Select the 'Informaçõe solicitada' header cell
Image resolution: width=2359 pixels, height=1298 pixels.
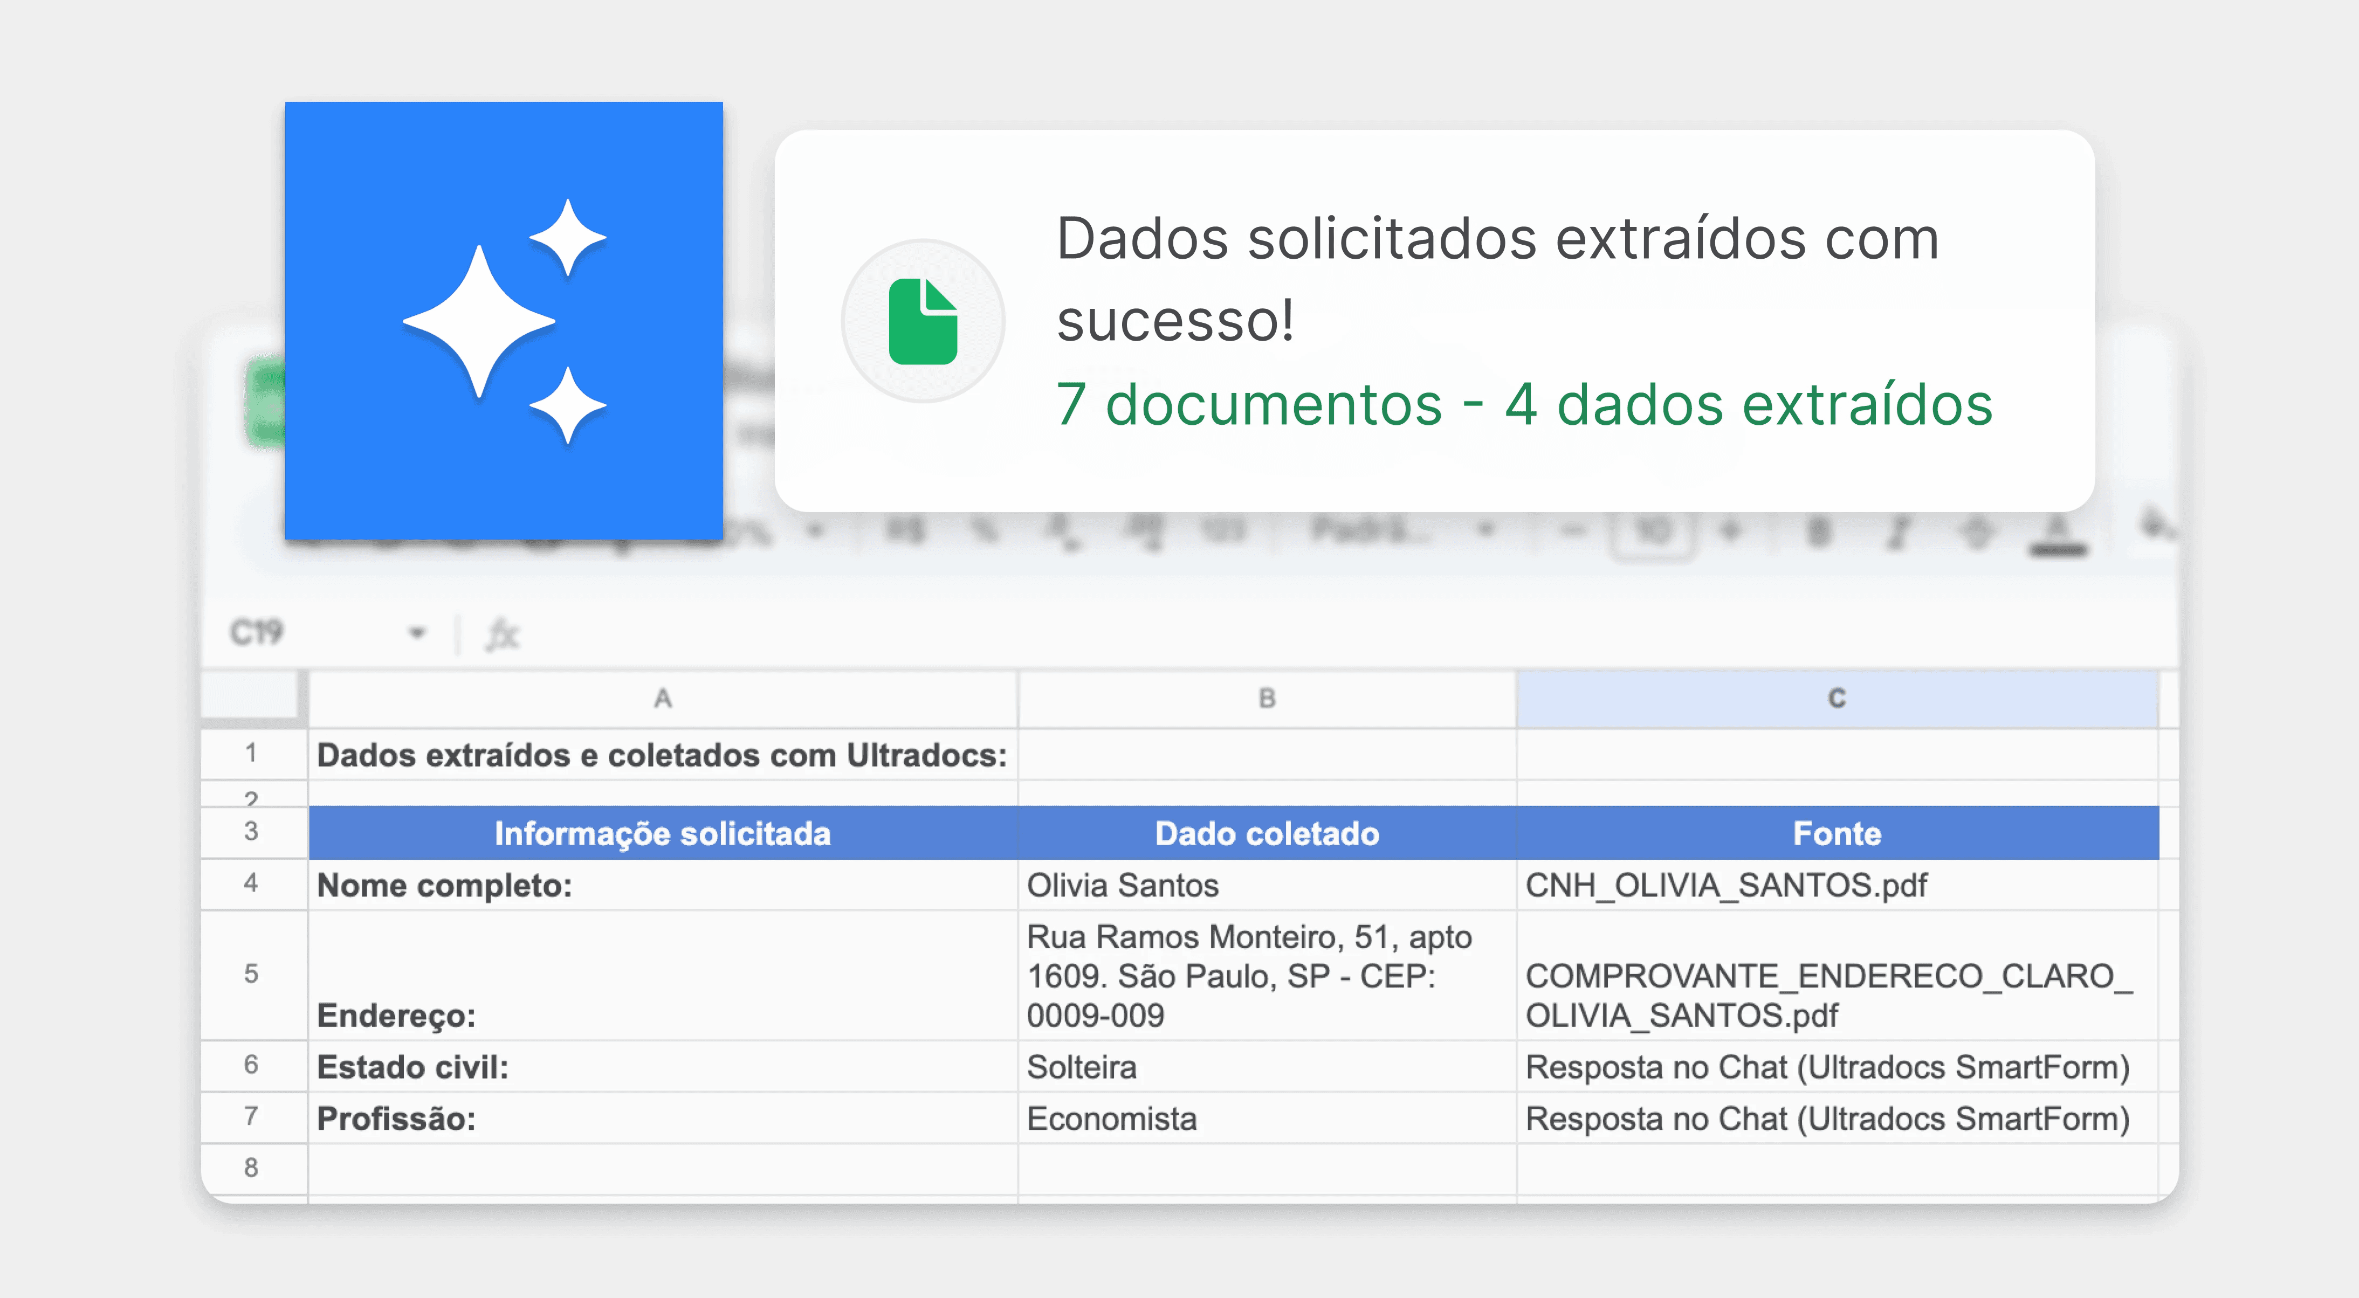click(663, 833)
